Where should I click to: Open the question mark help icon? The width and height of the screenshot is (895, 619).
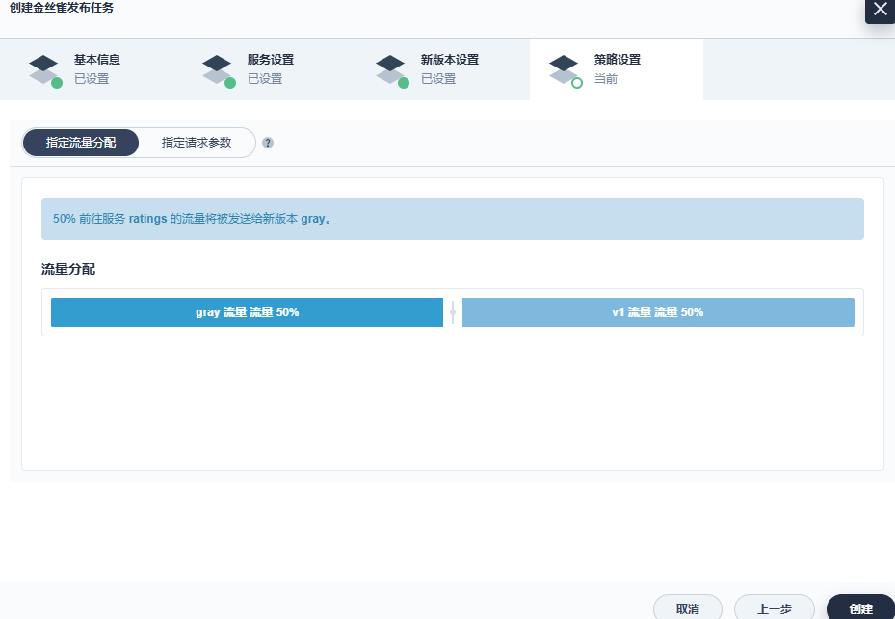268,143
